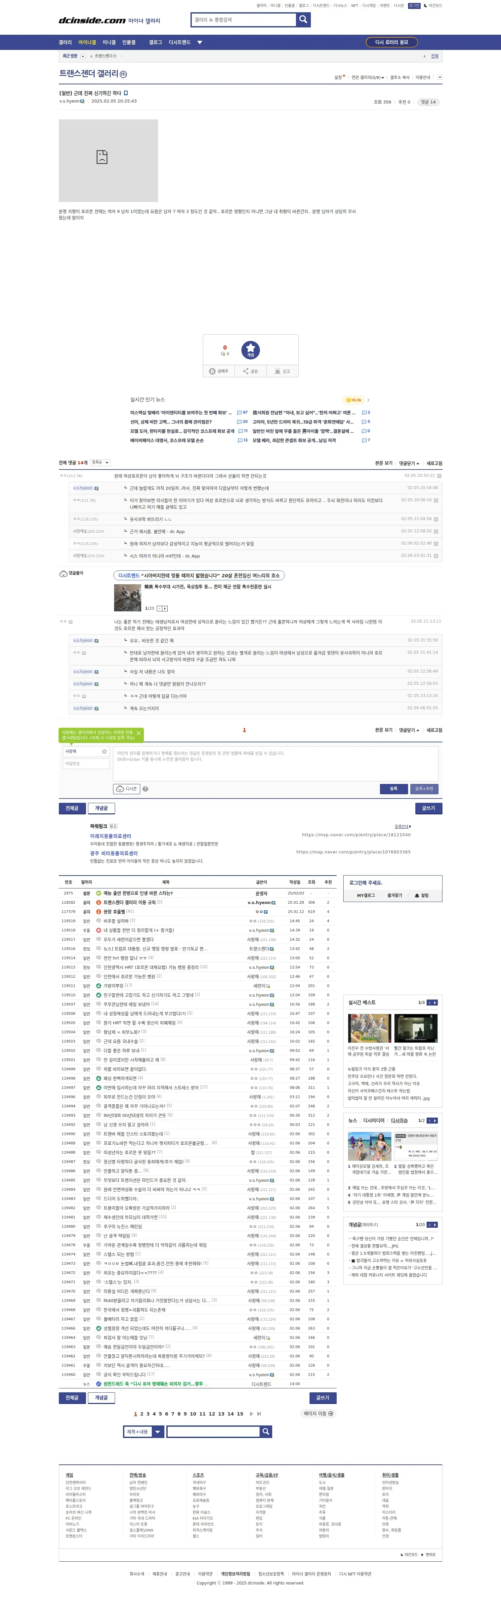Click the bottom board search magnifier icon
This screenshot has width=501, height=1602.
266,1432
